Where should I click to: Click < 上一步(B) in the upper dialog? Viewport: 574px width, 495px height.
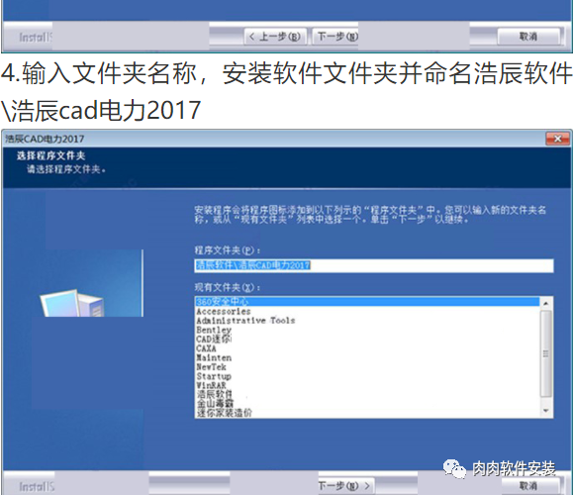pyautogui.click(x=275, y=37)
